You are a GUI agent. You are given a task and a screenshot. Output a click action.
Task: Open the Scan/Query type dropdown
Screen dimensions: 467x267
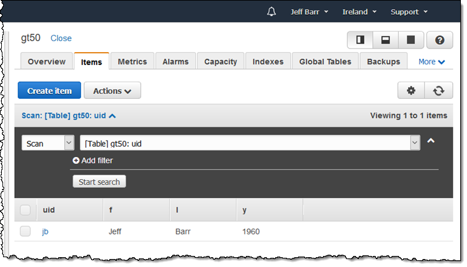click(x=48, y=143)
